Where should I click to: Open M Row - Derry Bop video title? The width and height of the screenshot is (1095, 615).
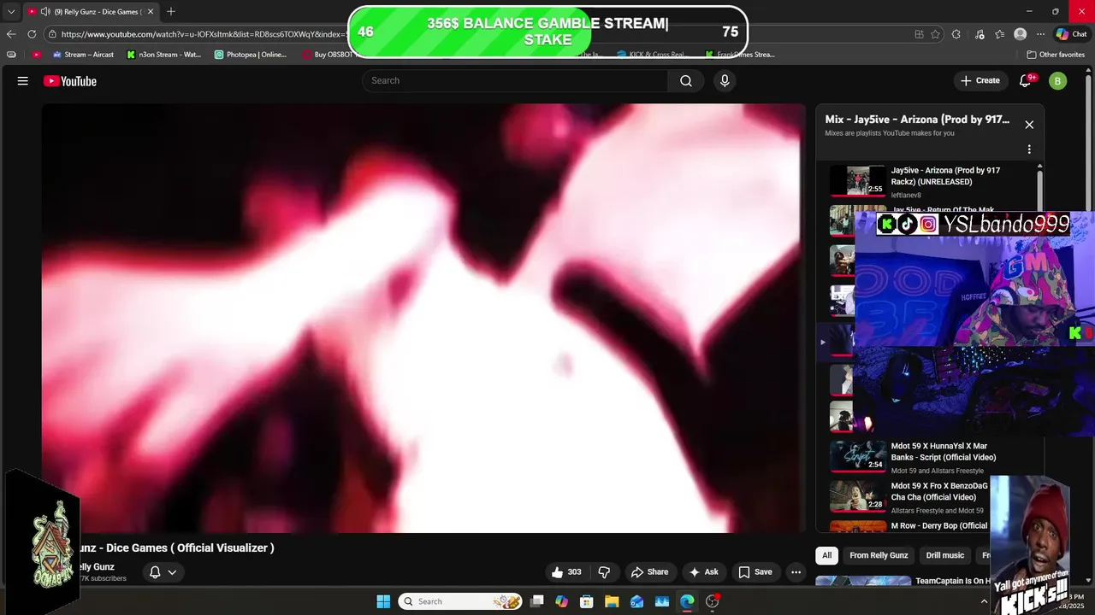pos(939,526)
